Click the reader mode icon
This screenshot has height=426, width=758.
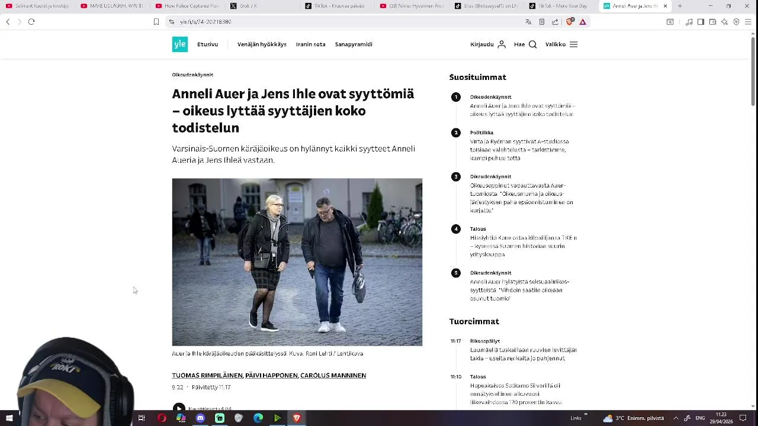point(541,22)
